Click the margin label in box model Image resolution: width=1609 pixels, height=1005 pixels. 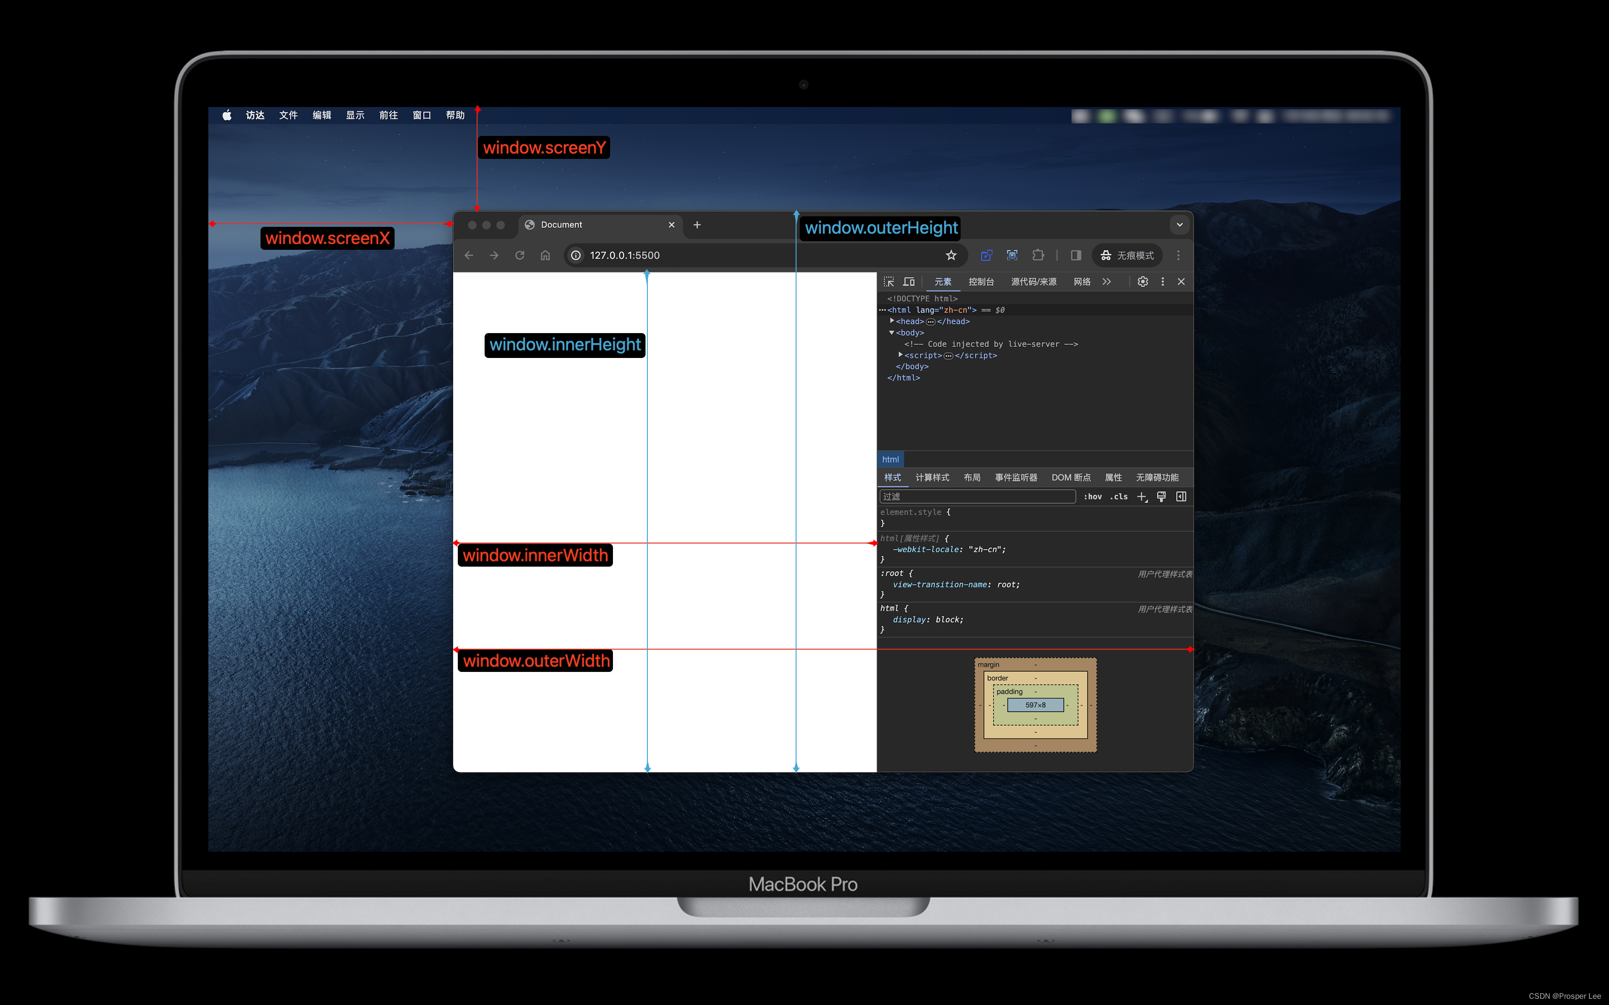[x=988, y=665]
